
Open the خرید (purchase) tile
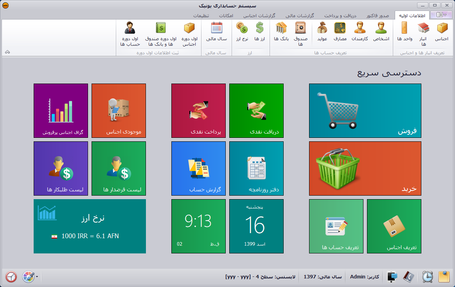[x=365, y=168]
